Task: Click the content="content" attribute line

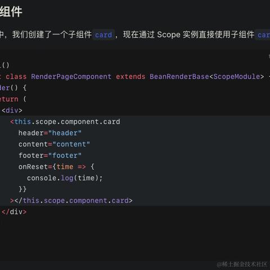Action: (54, 144)
